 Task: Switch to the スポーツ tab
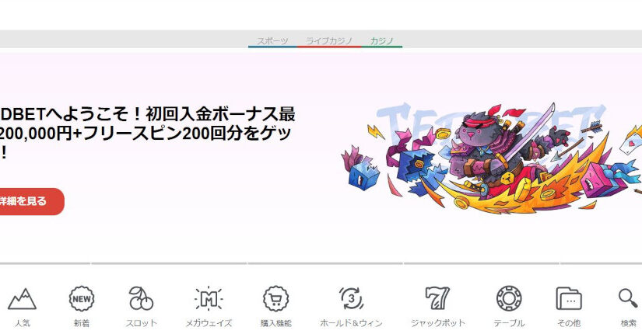pos(273,40)
